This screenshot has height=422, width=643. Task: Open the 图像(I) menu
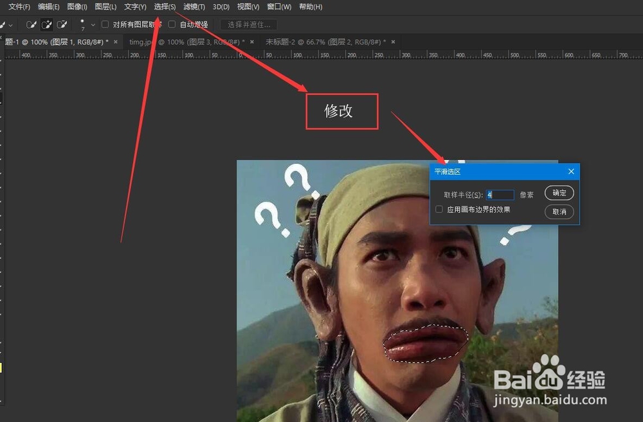pyautogui.click(x=77, y=6)
